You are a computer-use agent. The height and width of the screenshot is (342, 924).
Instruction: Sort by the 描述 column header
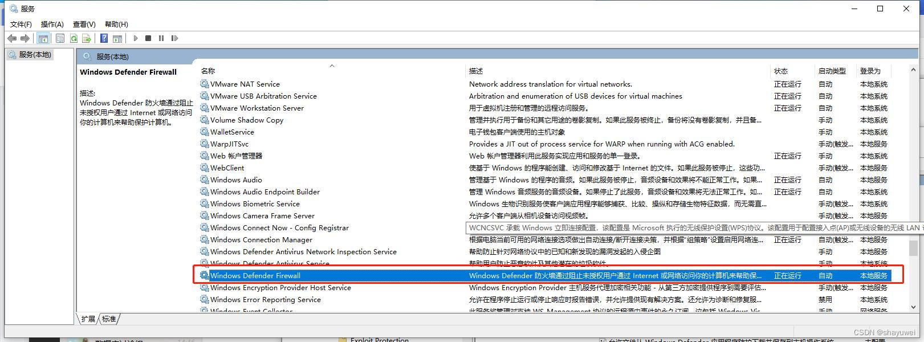[x=476, y=71]
